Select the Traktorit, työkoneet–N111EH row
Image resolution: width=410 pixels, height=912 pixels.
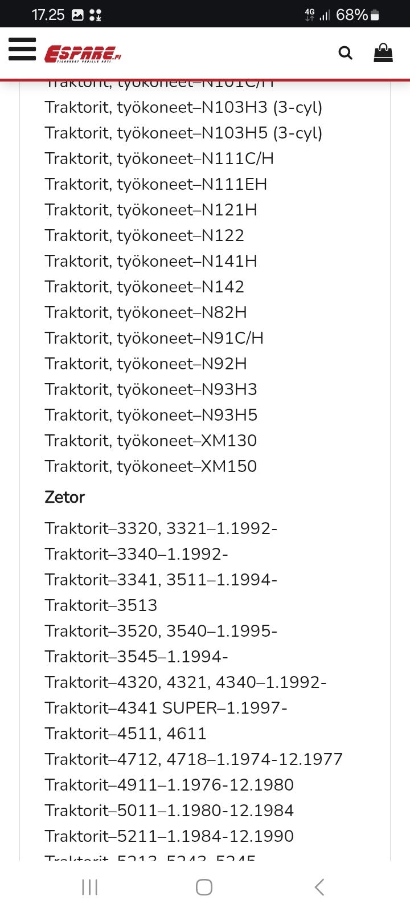pyautogui.click(x=156, y=184)
